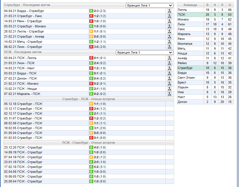The height and width of the screenshot is (187, 239).
Task: Select Монпелье in the standings table
Action: click(205, 44)
